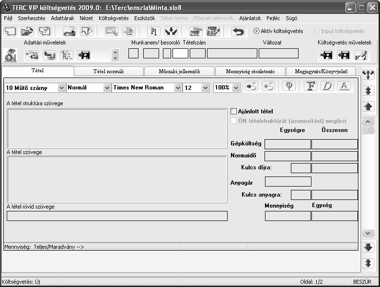Open print preview page-flip icon

[x=87, y=31]
